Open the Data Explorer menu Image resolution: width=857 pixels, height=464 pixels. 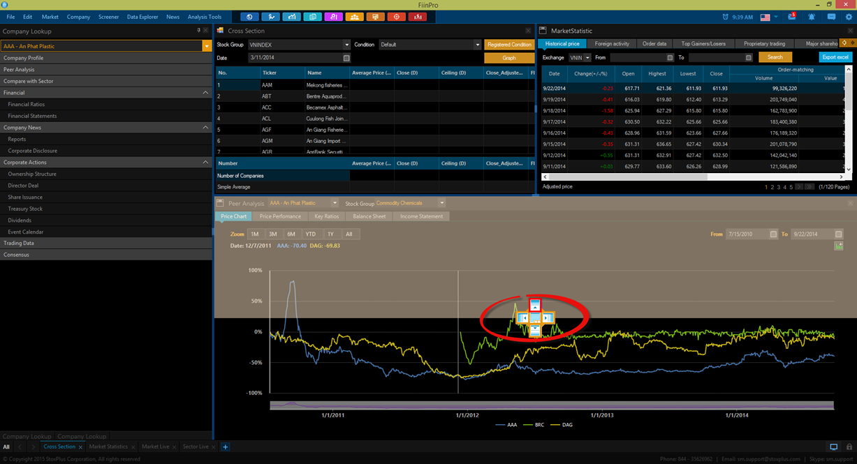click(x=142, y=17)
